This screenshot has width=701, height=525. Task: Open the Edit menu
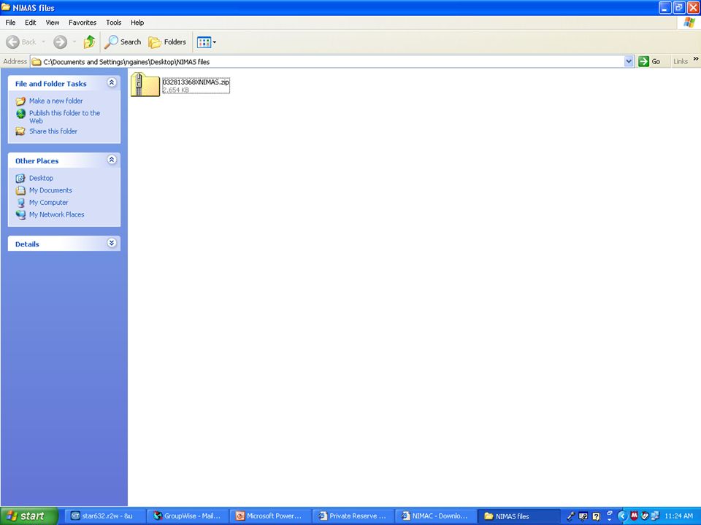[x=31, y=23]
